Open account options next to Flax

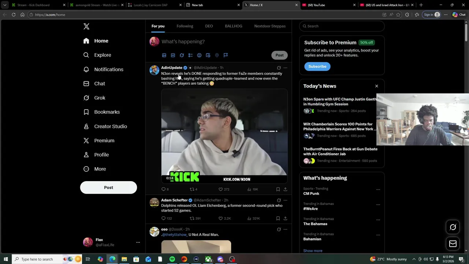pos(138,242)
